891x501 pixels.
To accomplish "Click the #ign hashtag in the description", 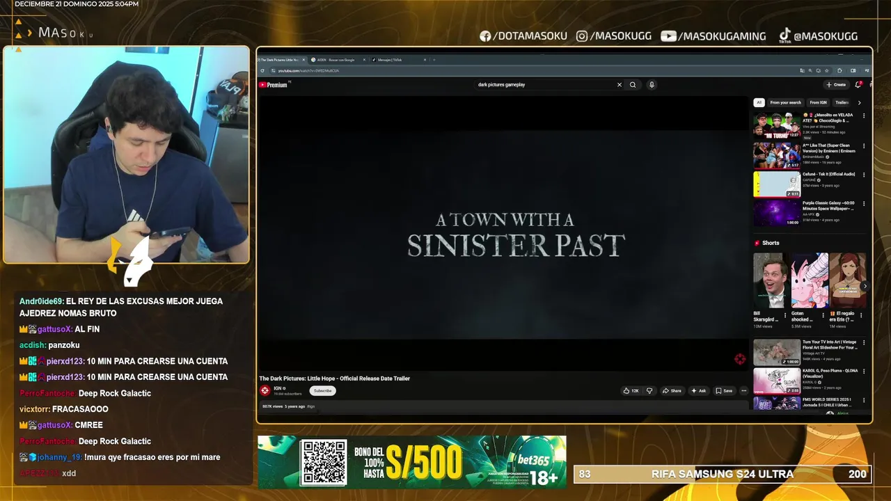I will click(x=311, y=406).
